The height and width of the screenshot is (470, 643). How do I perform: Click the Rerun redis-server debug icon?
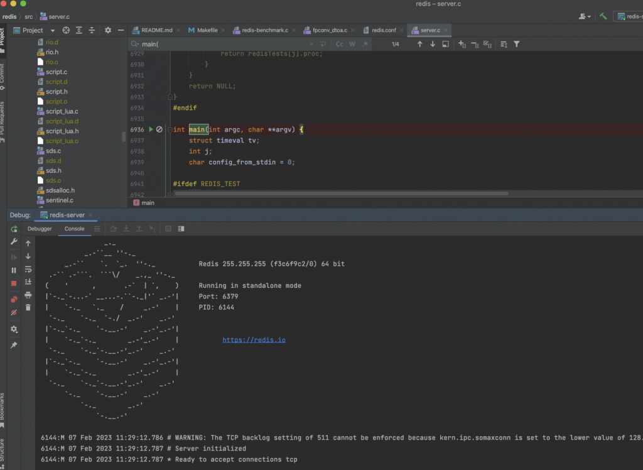14,229
